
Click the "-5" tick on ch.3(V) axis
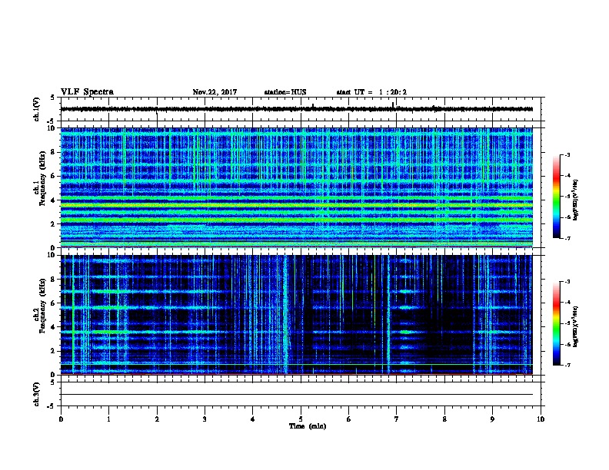[x=52, y=406]
